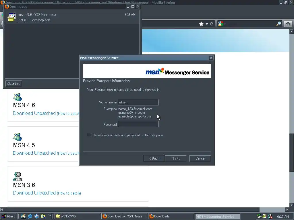Switch to MSN Messenger Service taskbar button
The width and height of the screenshot is (294, 220).
(x=218, y=217)
